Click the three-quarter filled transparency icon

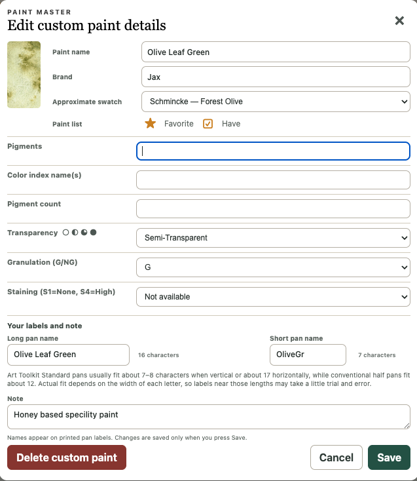(84, 232)
